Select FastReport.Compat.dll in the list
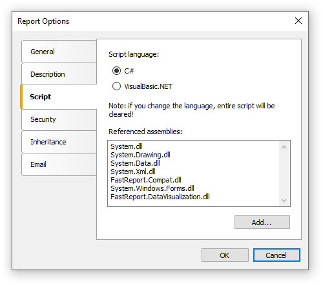The height and width of the screenshot is (285, 323). (x=146, y=180)
